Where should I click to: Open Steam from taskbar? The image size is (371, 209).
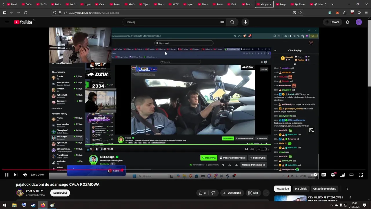(x=33, y=205)
